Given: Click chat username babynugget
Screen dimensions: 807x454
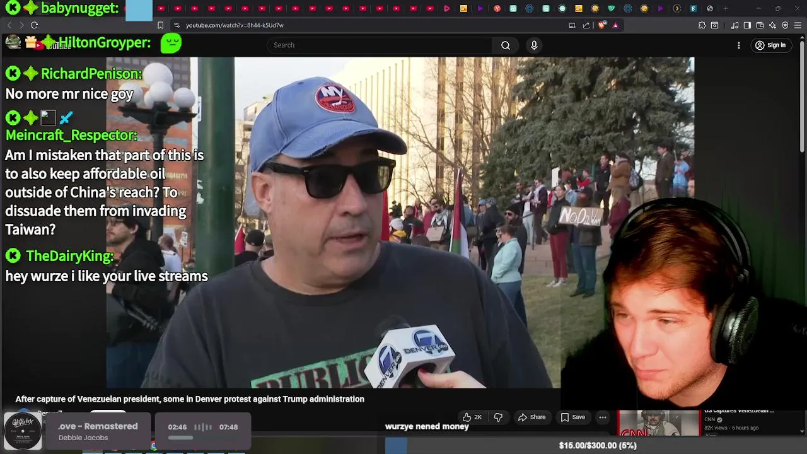Looking at the screenshot, I should coord(79,8).
